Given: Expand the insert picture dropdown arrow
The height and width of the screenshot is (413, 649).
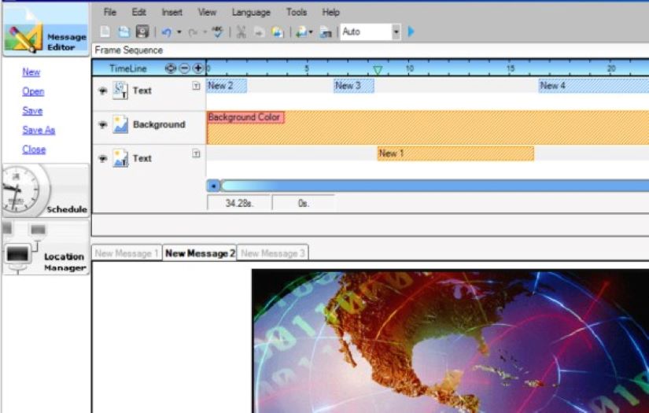Looking at the screenshot, I should pos(311,32).
